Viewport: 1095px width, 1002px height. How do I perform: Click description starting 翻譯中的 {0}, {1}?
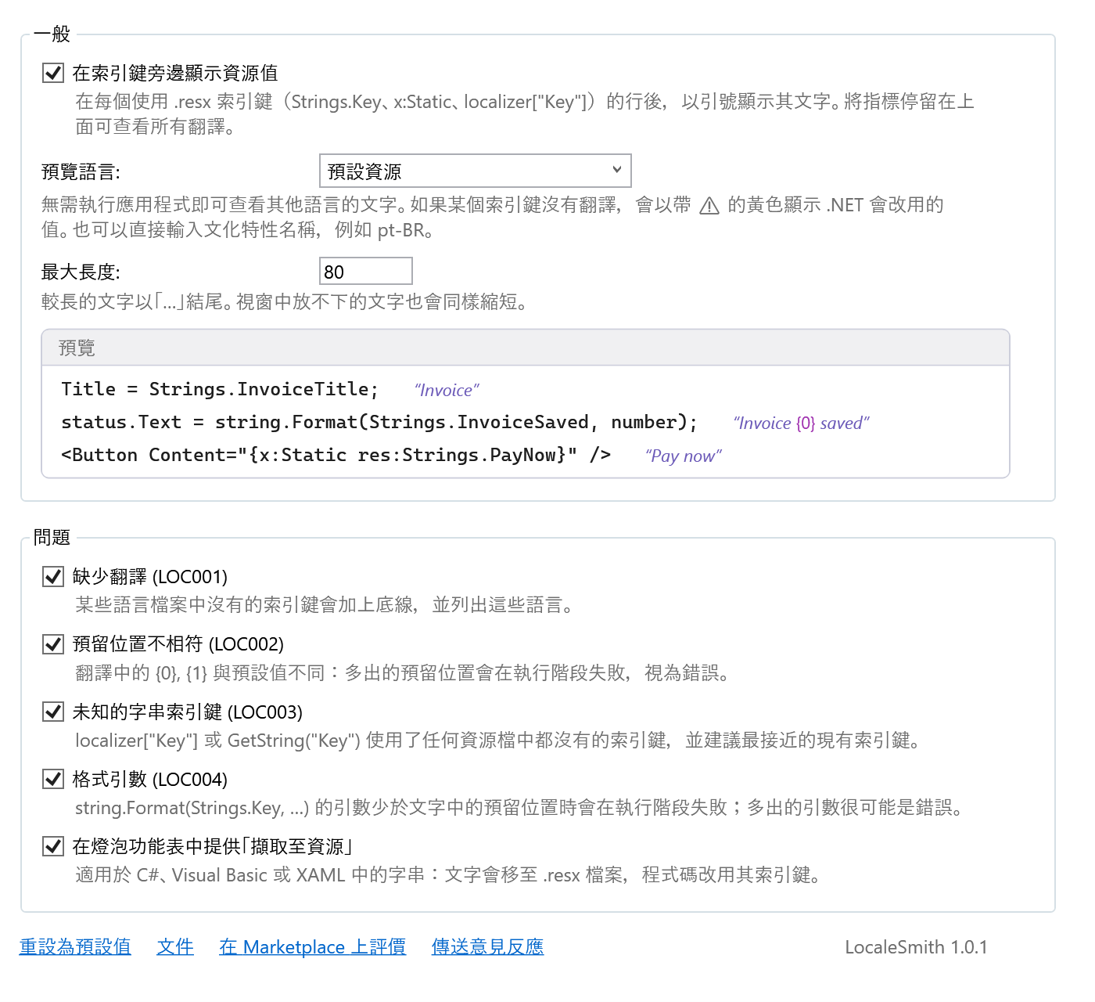coord(402,672)
